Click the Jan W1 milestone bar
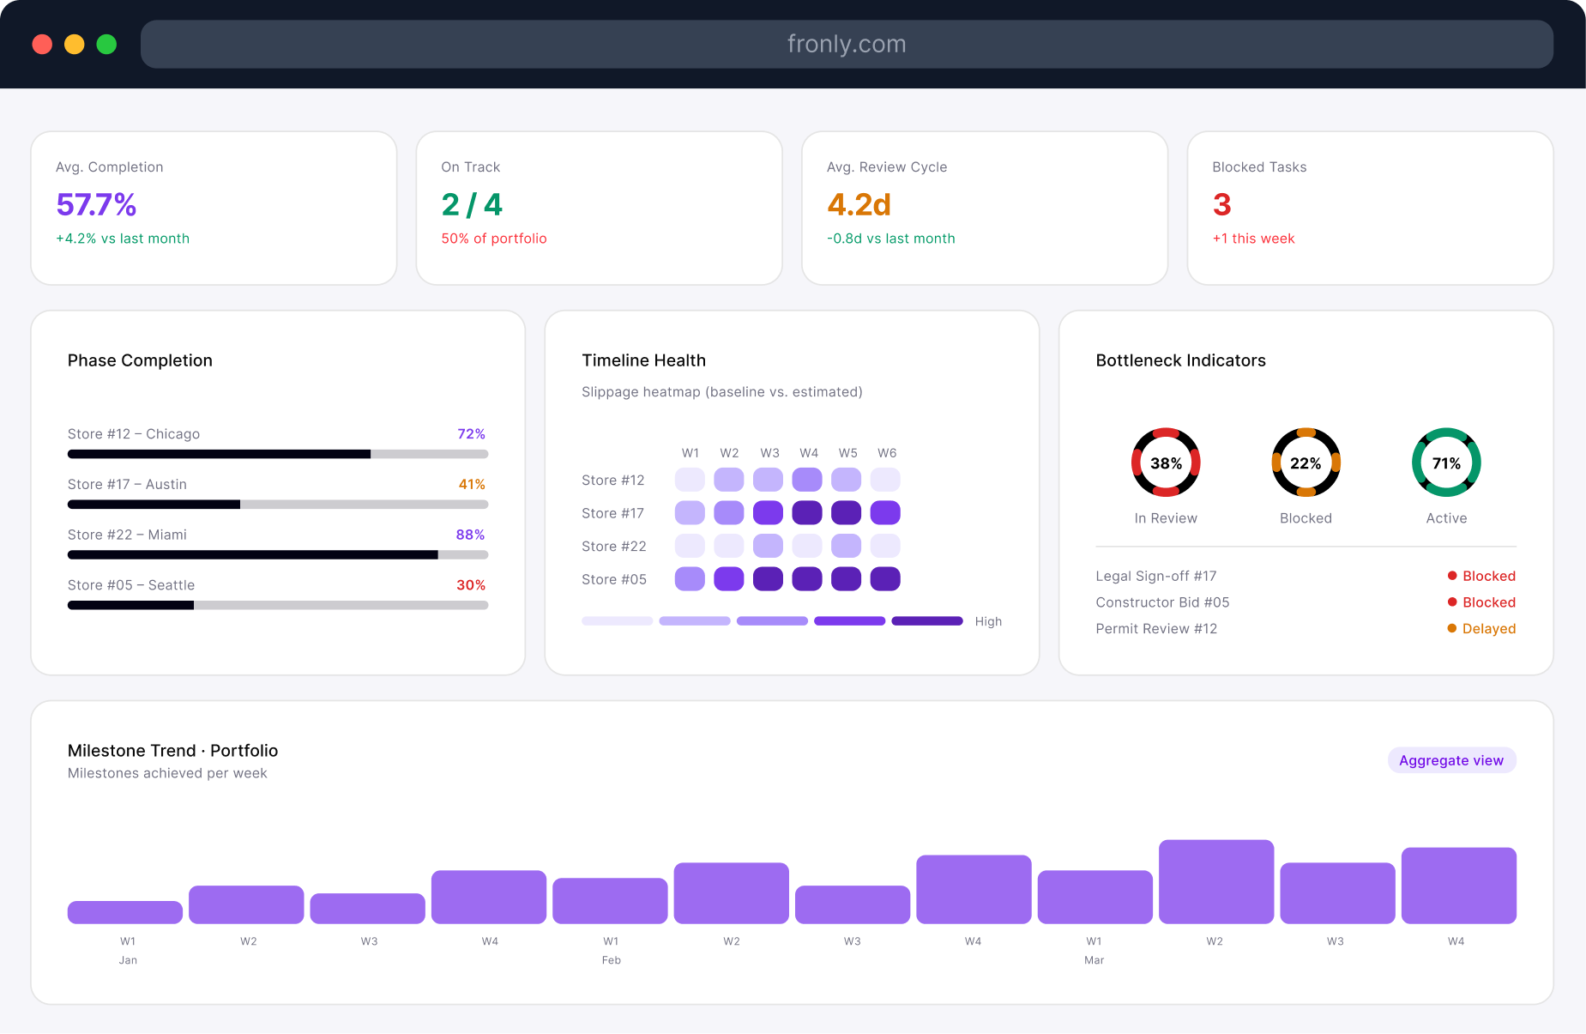The height and width of the screenshot is (1034, 1586). pyautogui.click(x=125, y=912)
